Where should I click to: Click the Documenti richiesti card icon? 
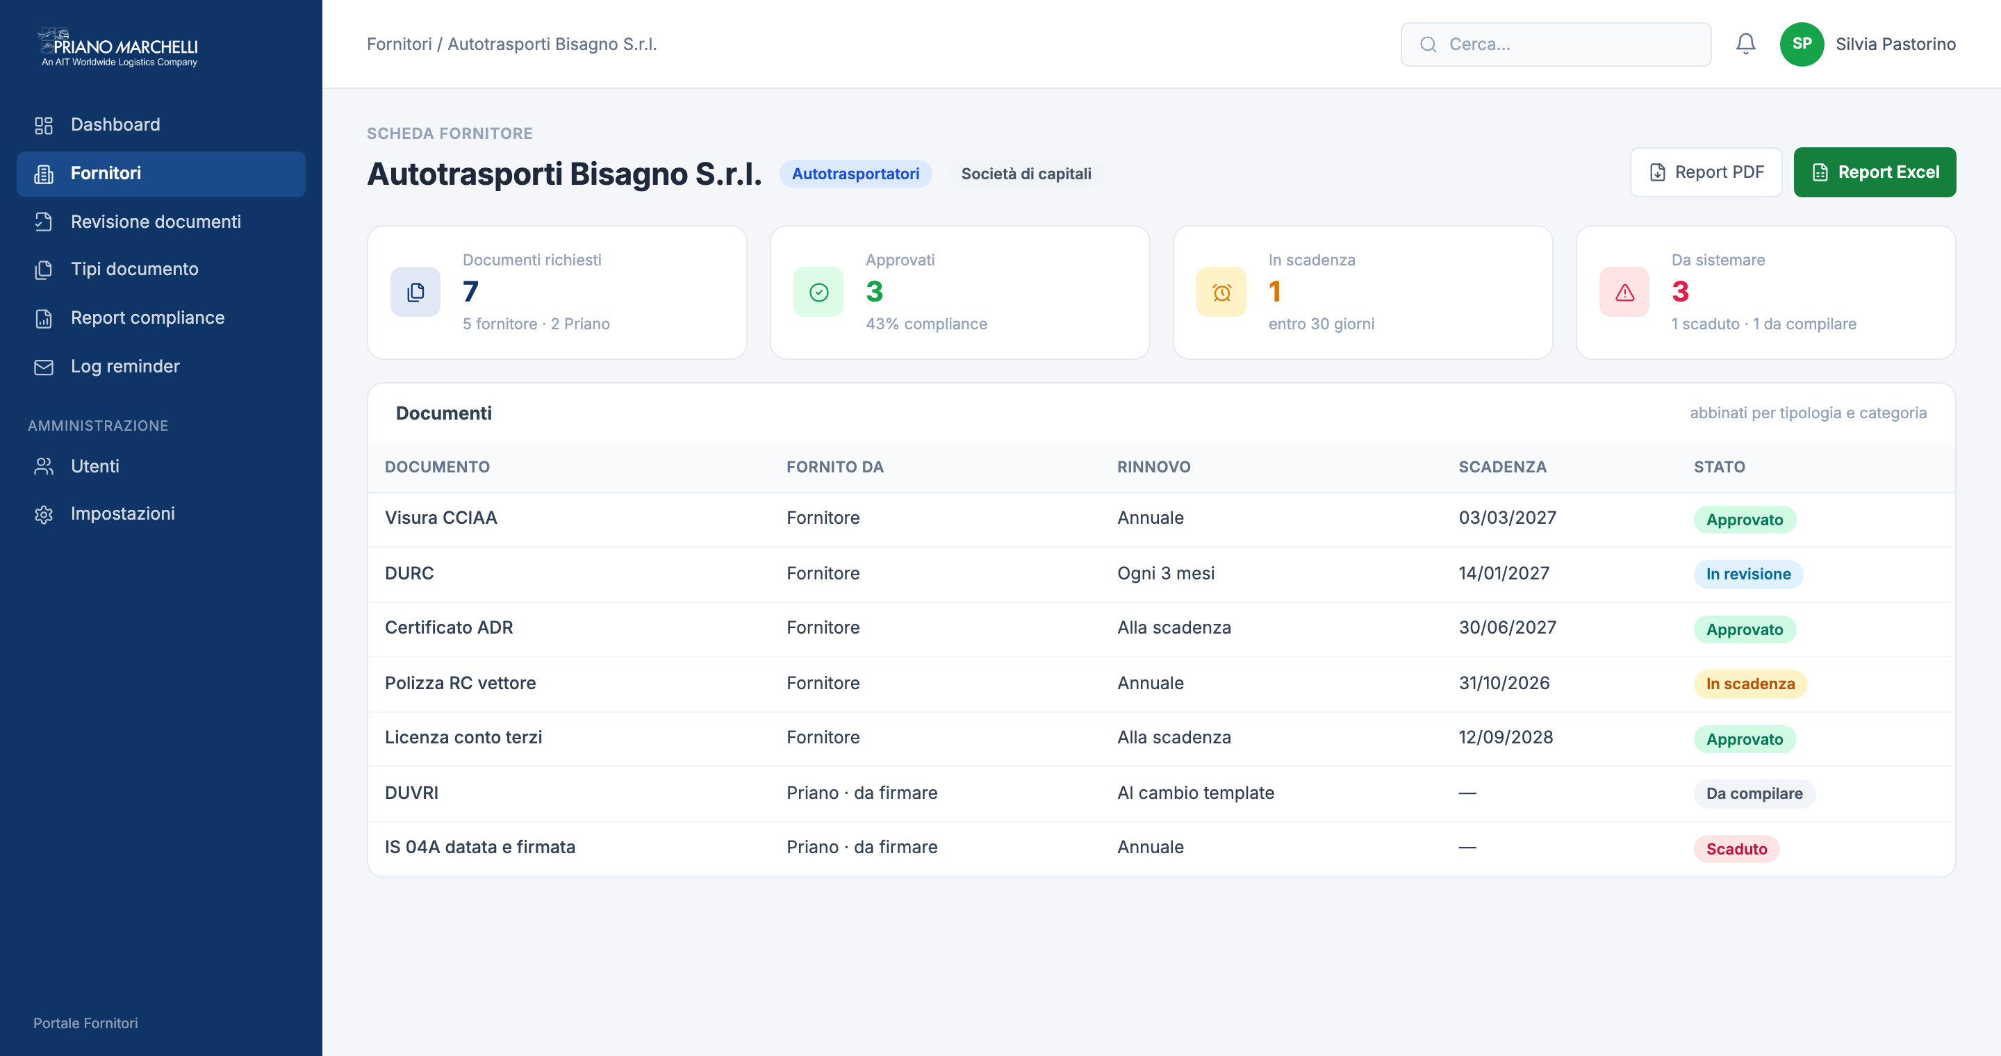[415, 292]
